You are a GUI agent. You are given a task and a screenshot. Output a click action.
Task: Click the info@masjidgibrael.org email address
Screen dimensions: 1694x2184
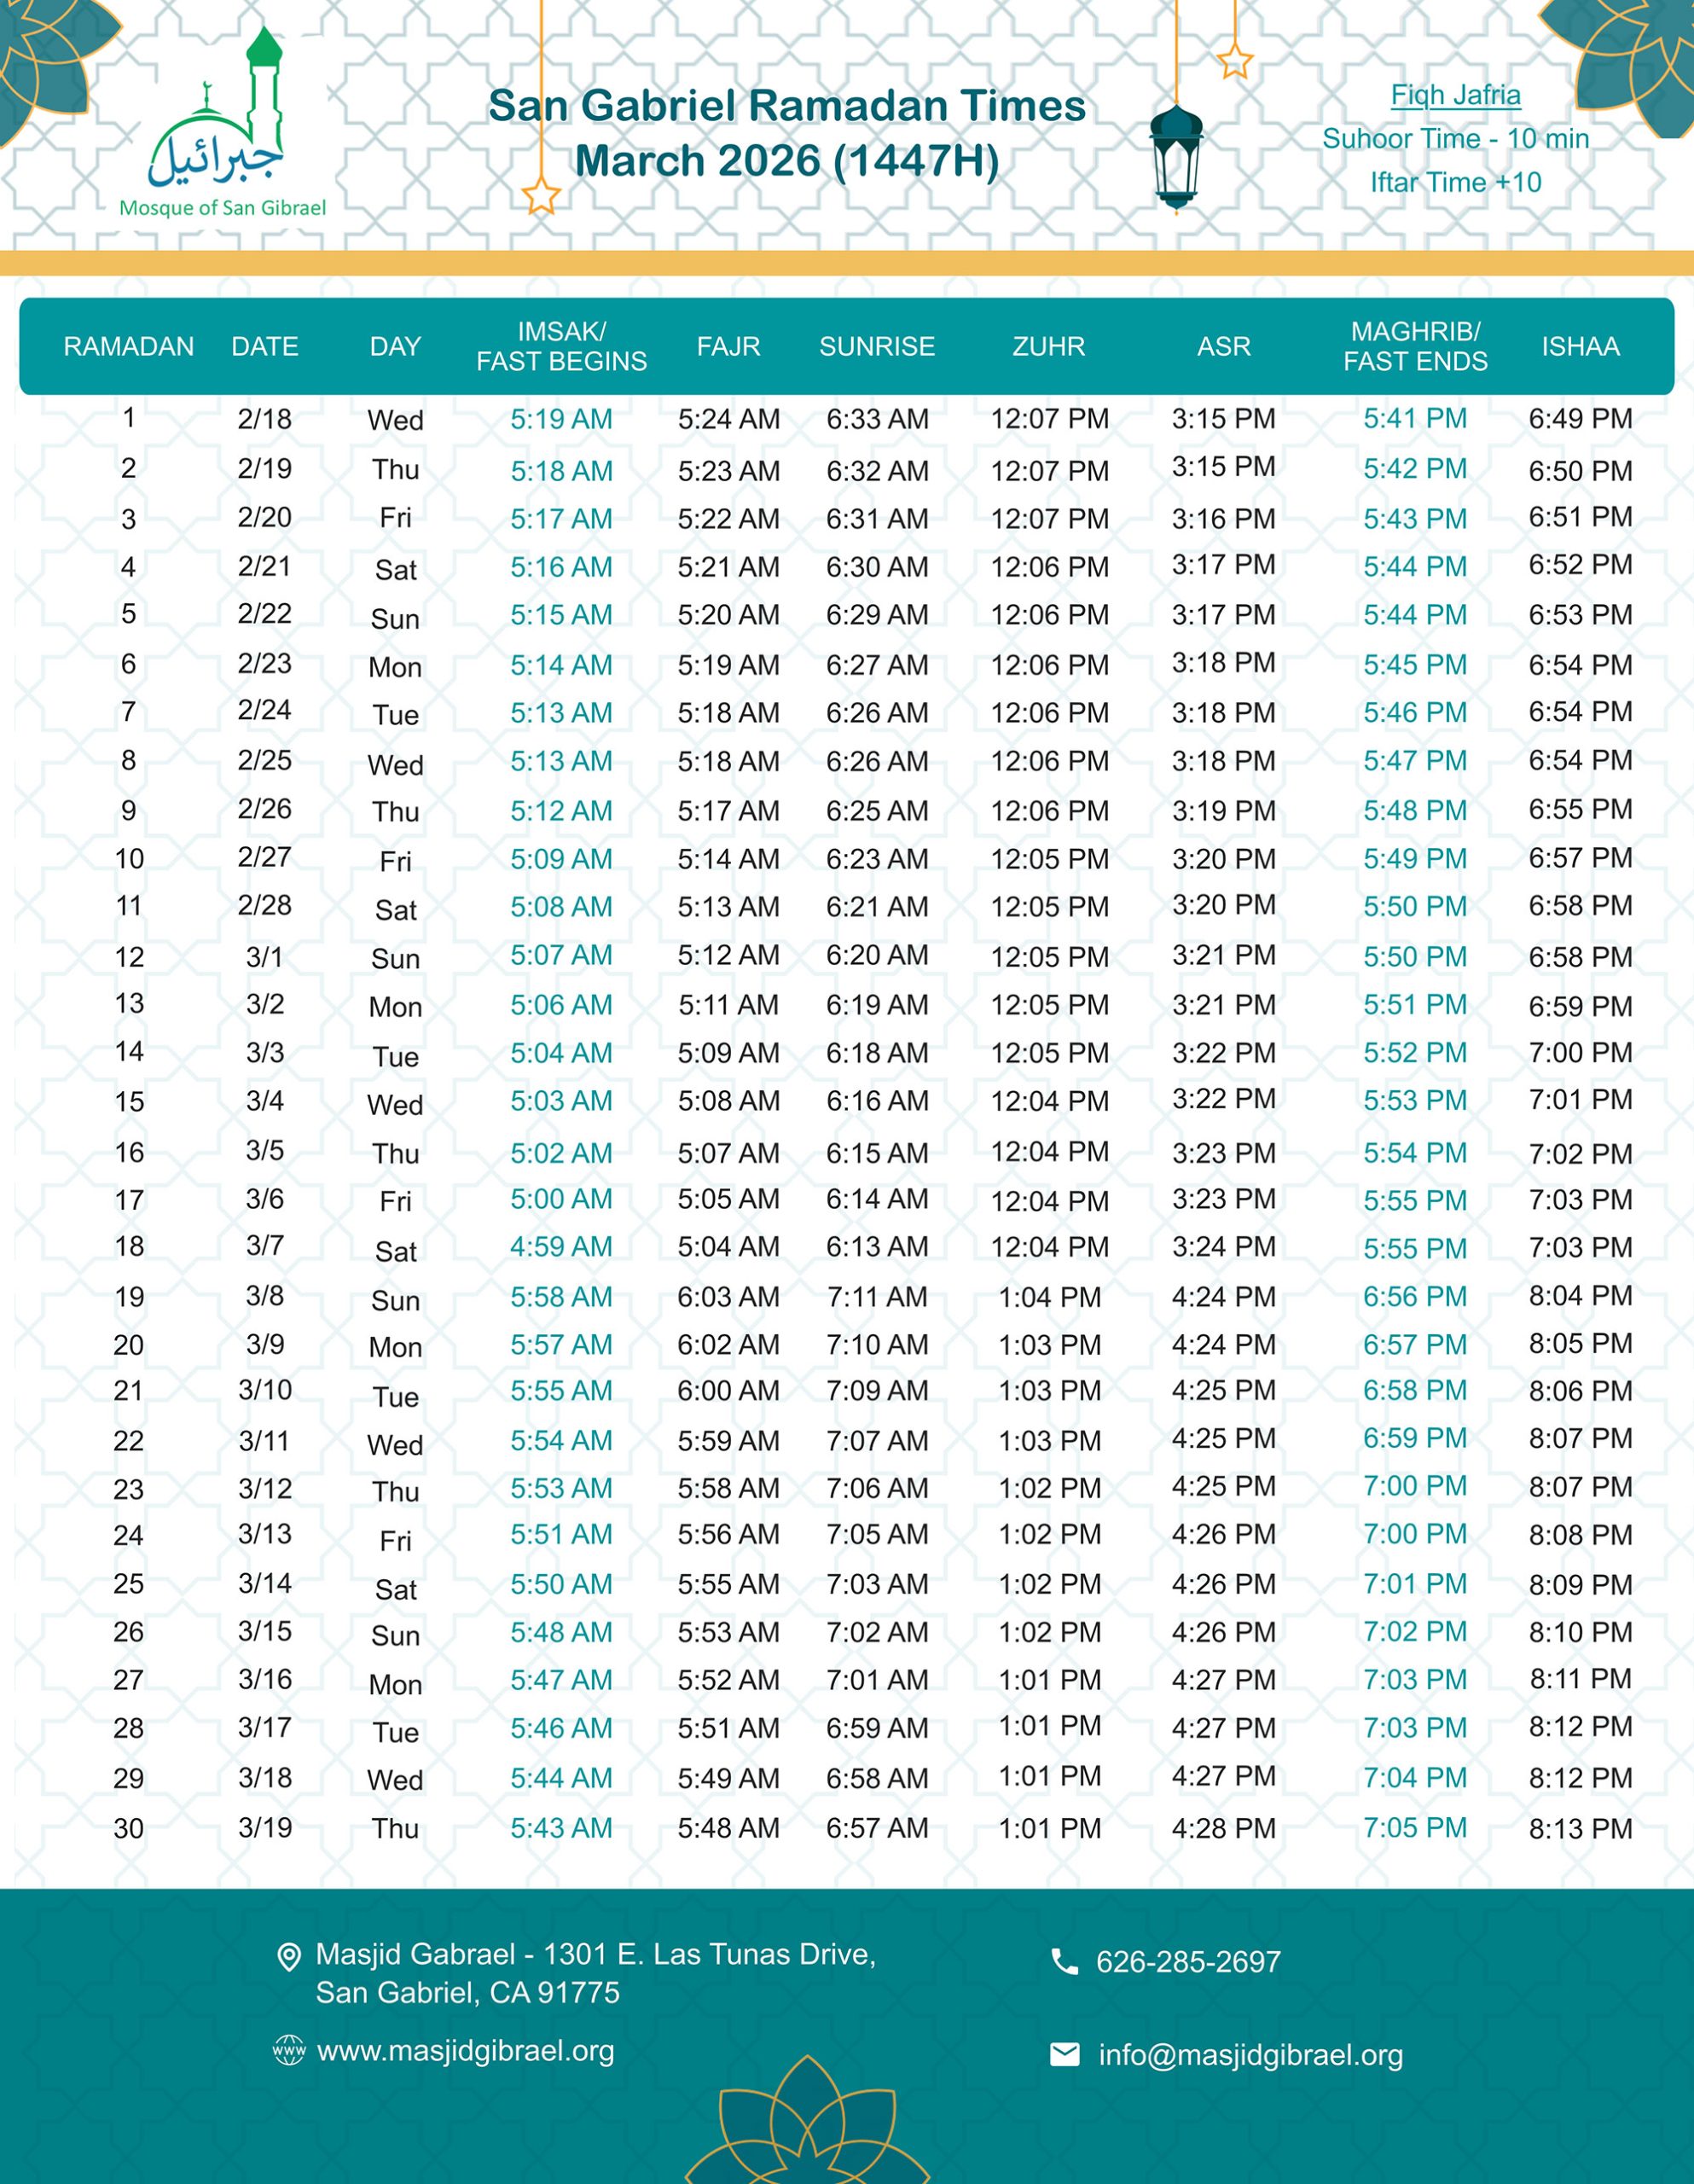pyautogui.click(x=1250, y=2055)
